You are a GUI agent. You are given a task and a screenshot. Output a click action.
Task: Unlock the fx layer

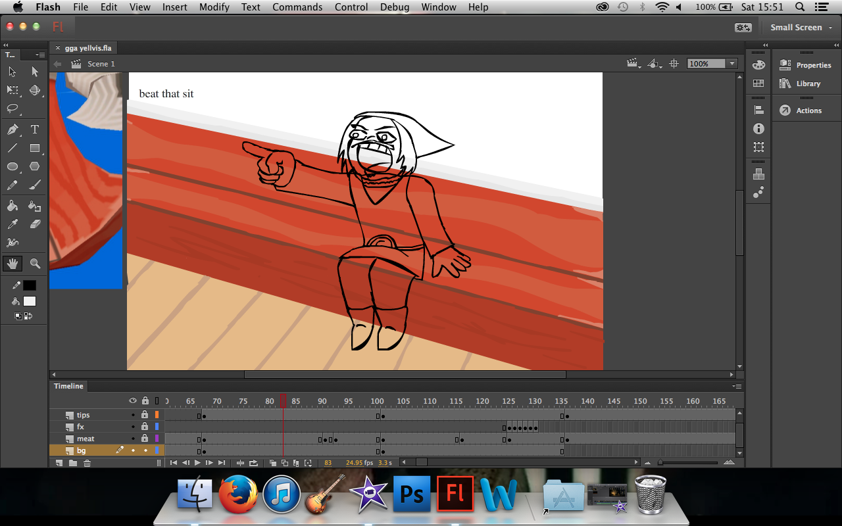tap(145, 427)
